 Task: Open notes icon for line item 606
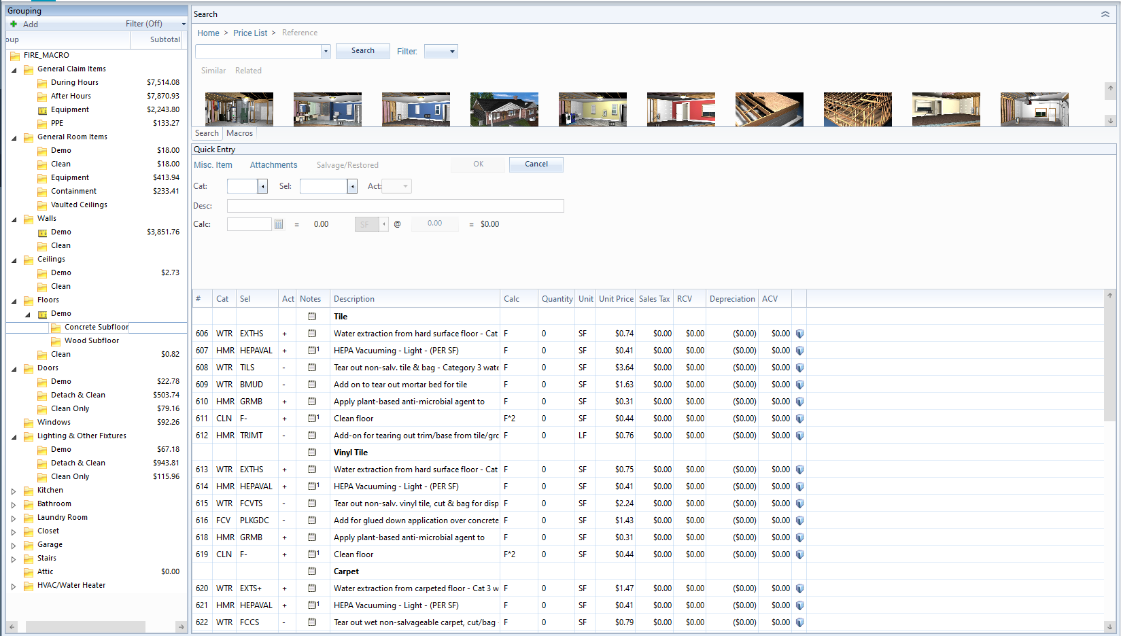click(x=312, y=334)
